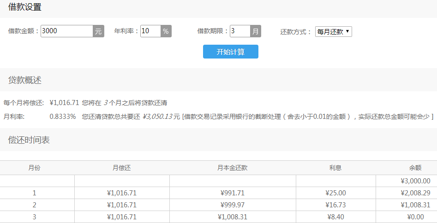Image resolution: width=437 pixels, height=223 pixels.
Task: Click the initial balance ¥3,000.00 cell
Action: [x=415, y=181]
